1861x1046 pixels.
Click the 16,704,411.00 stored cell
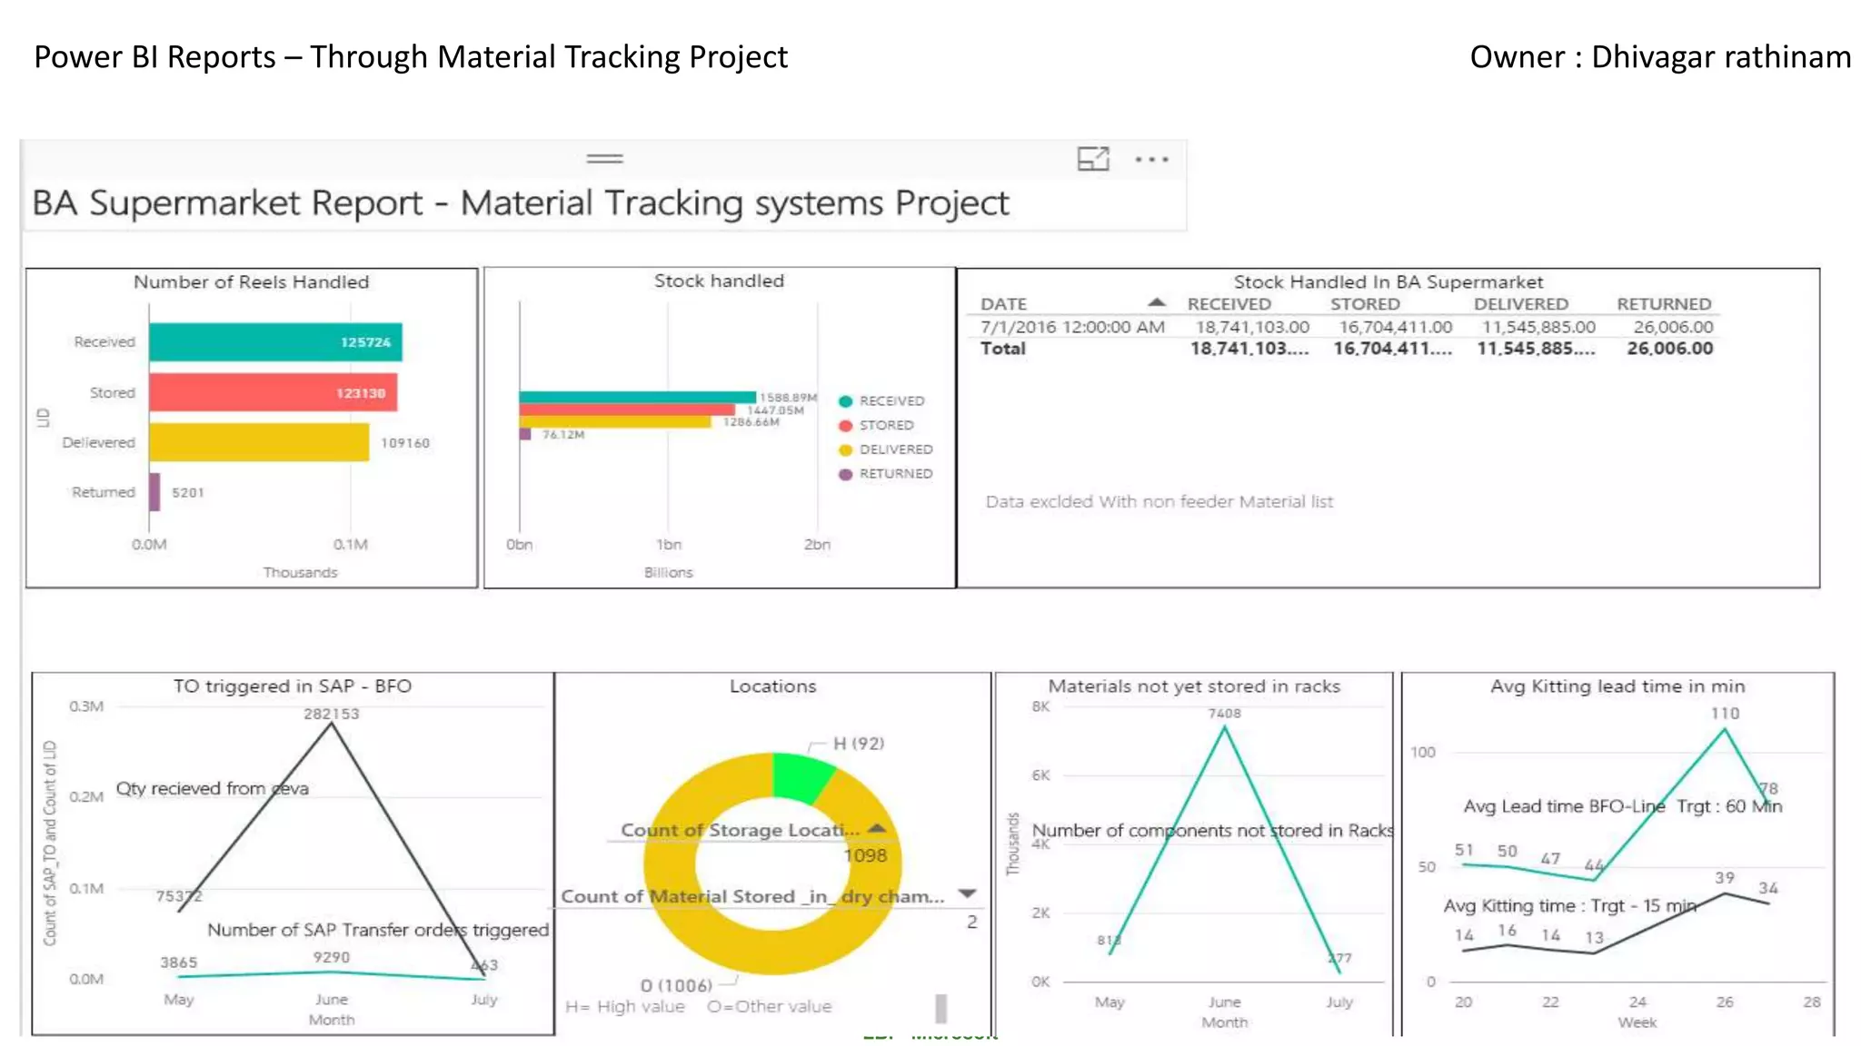point(1395,327)
